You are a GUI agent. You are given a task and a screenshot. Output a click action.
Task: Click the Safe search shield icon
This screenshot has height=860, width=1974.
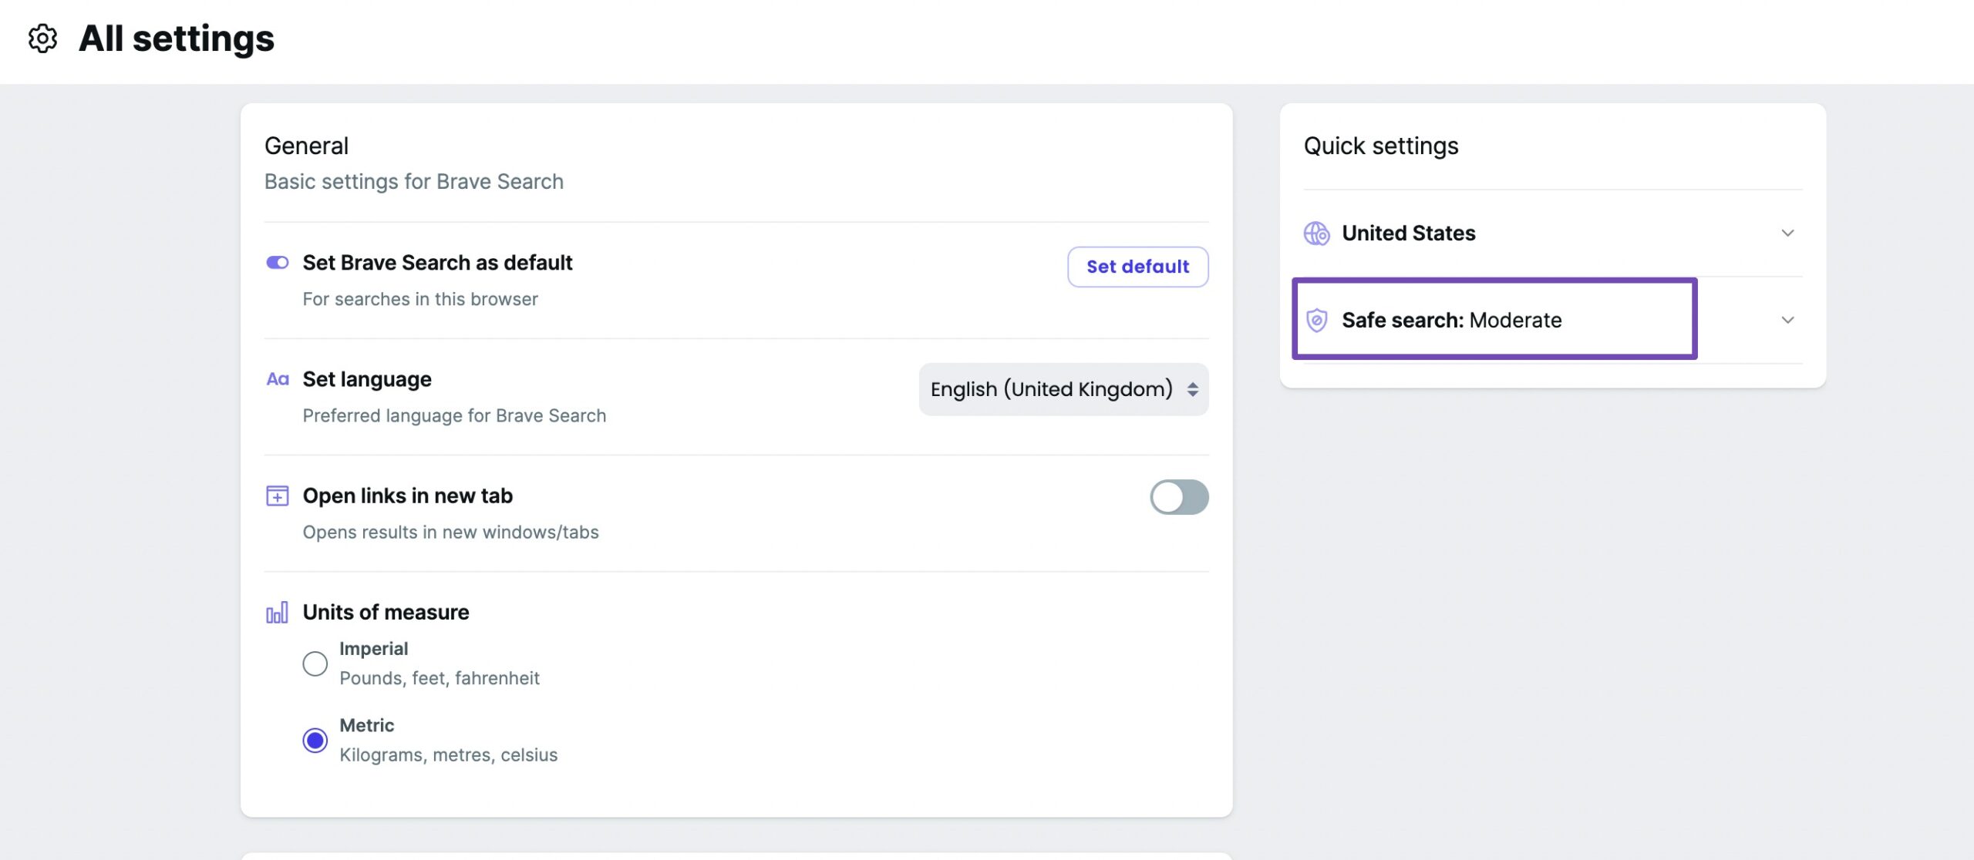click(x=1317, y=320)
